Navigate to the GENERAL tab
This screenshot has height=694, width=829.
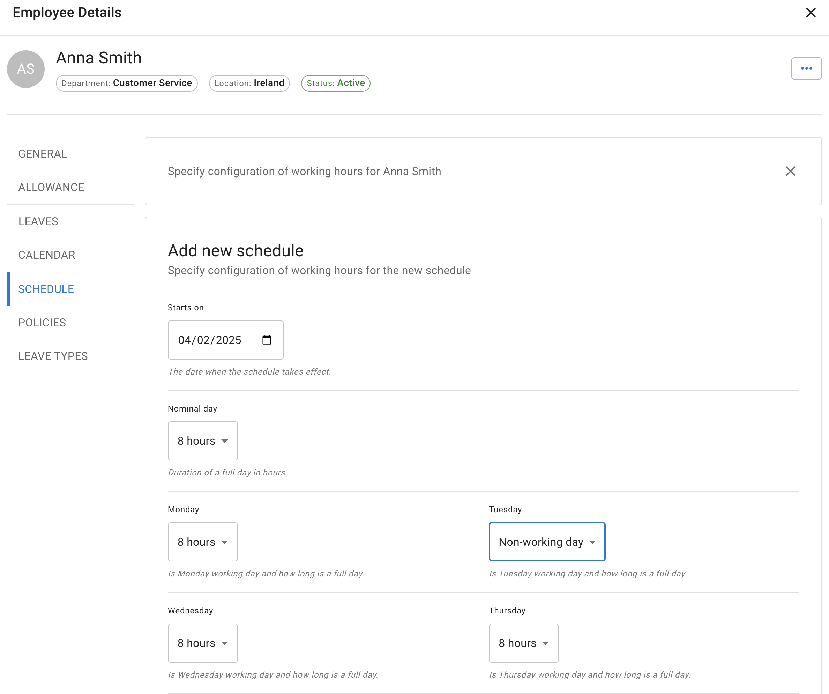[x=42, y=153]
